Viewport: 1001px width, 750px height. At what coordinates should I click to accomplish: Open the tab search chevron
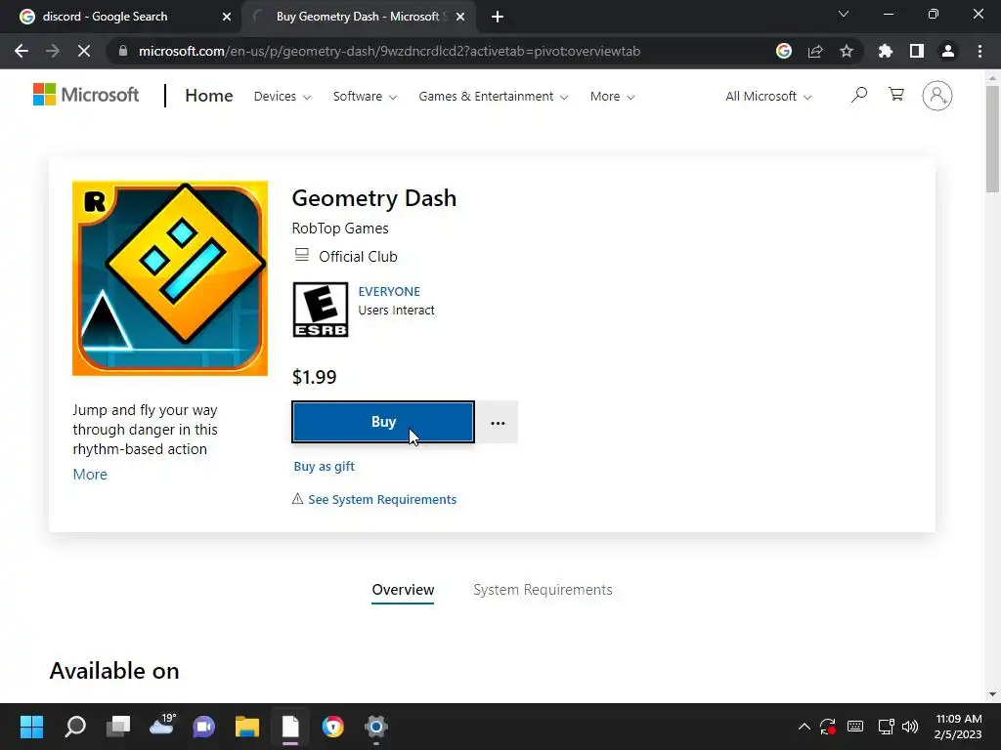(x=844, y=14)
